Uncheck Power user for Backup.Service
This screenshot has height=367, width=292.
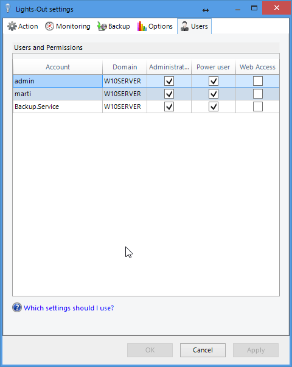(x=214, y=107)
